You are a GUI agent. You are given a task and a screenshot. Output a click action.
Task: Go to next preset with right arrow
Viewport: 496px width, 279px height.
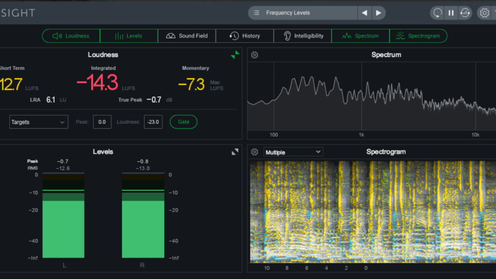point(378,13)
